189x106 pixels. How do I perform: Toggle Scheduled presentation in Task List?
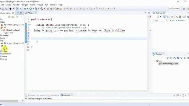pos(168,17)
